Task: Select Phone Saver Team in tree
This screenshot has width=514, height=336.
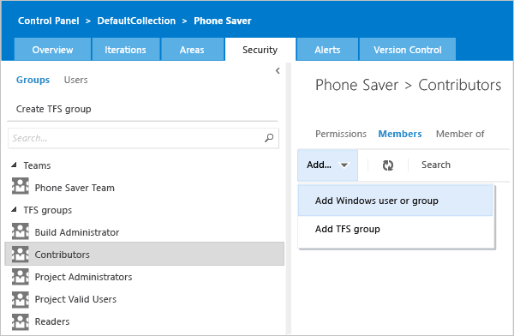Action: pos(75,188)
